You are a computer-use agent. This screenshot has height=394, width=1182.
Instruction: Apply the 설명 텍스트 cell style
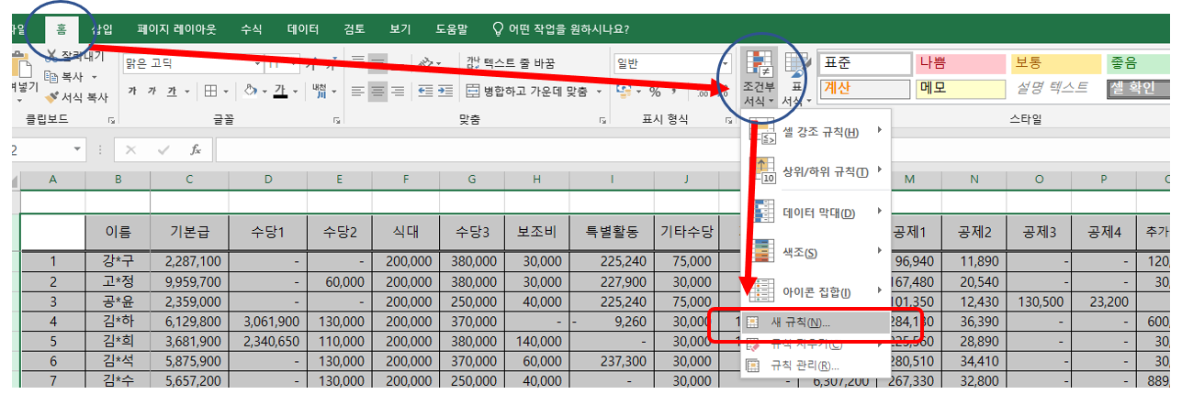1055,88
